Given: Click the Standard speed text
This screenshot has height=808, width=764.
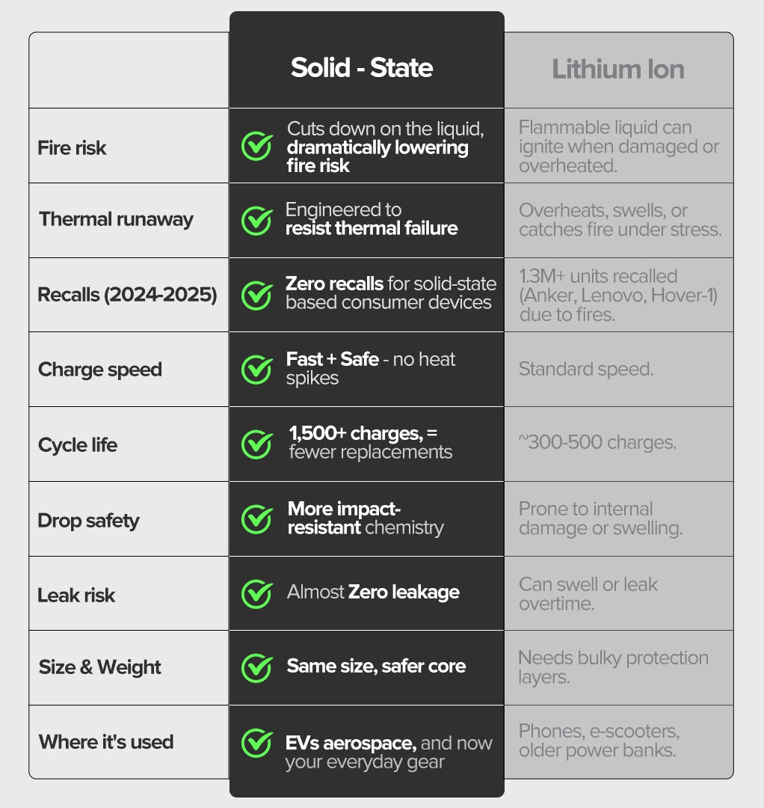Looking at the screenshot, I should coord(585,369).
